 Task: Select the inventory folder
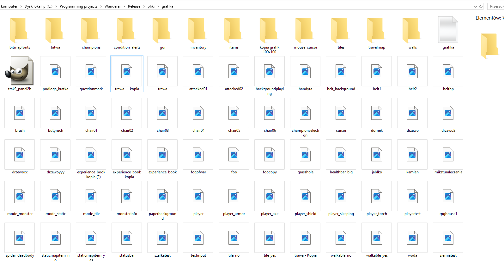tap(198, 31)
